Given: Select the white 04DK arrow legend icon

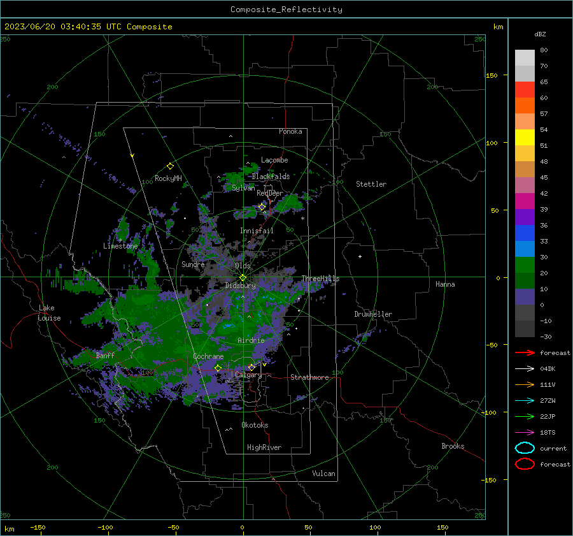Looking at the screenshot, I should coord(525,369).
